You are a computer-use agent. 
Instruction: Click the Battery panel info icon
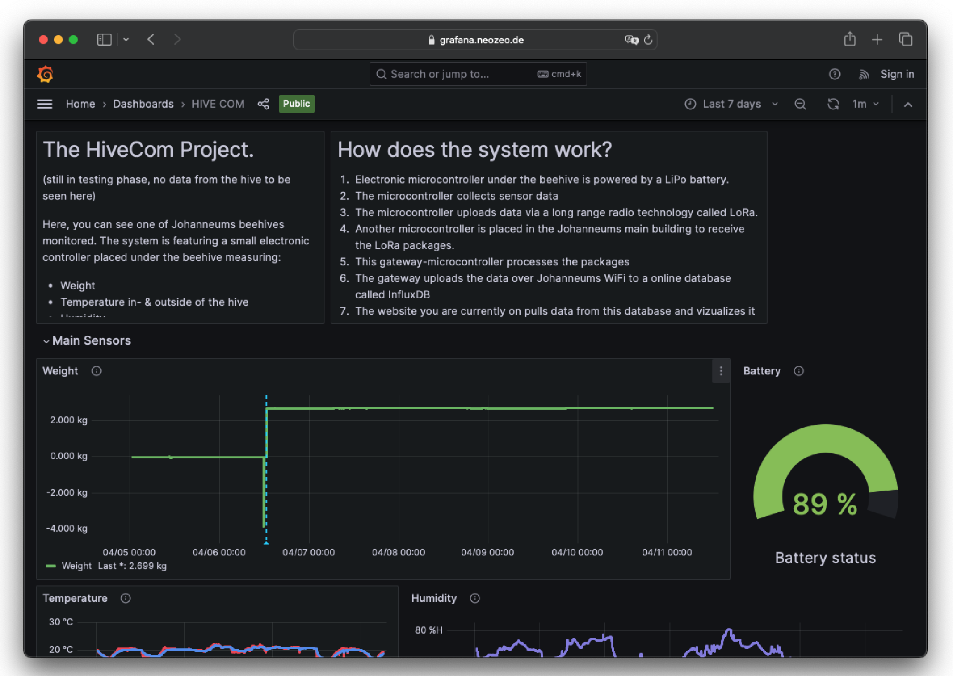coord(799,371)
